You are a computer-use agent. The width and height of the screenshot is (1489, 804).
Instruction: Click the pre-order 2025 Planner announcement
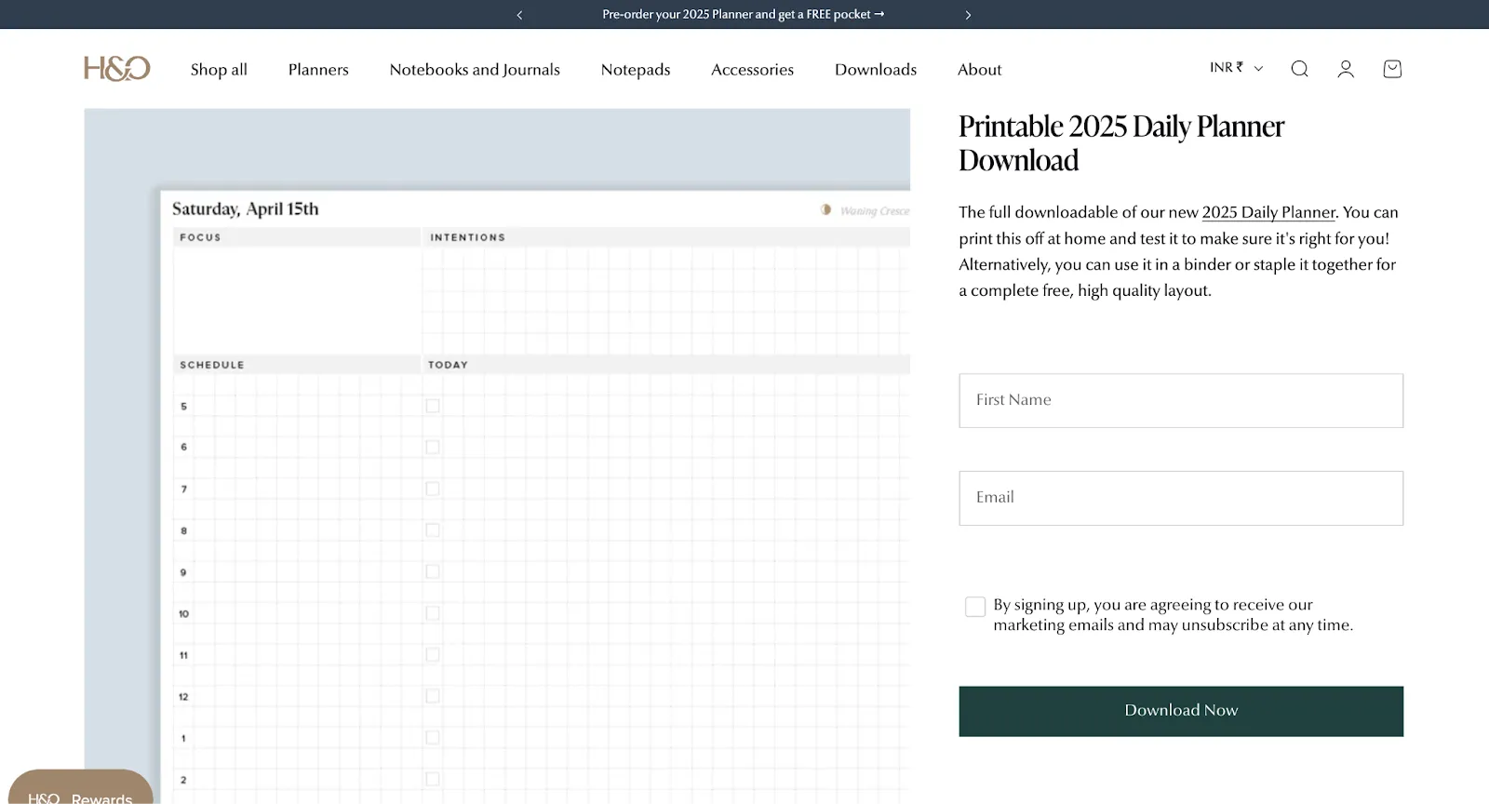click(743, 15)
